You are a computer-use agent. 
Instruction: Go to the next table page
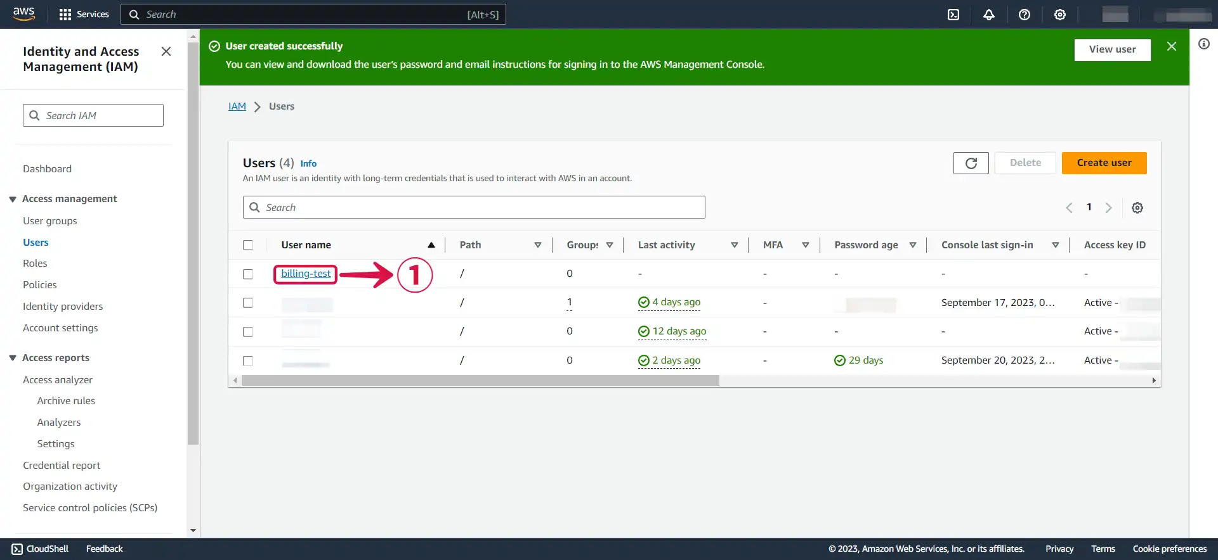click(1108, 208)
